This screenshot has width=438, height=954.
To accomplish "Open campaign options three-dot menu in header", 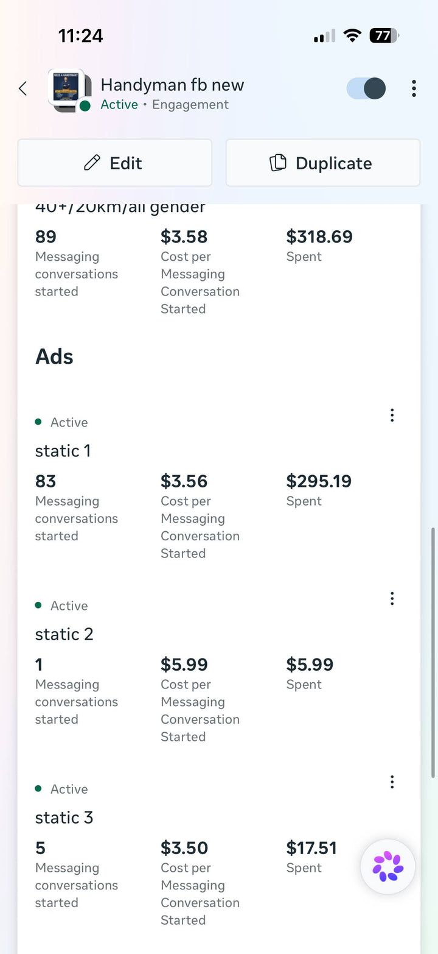I will pos(414,88).
